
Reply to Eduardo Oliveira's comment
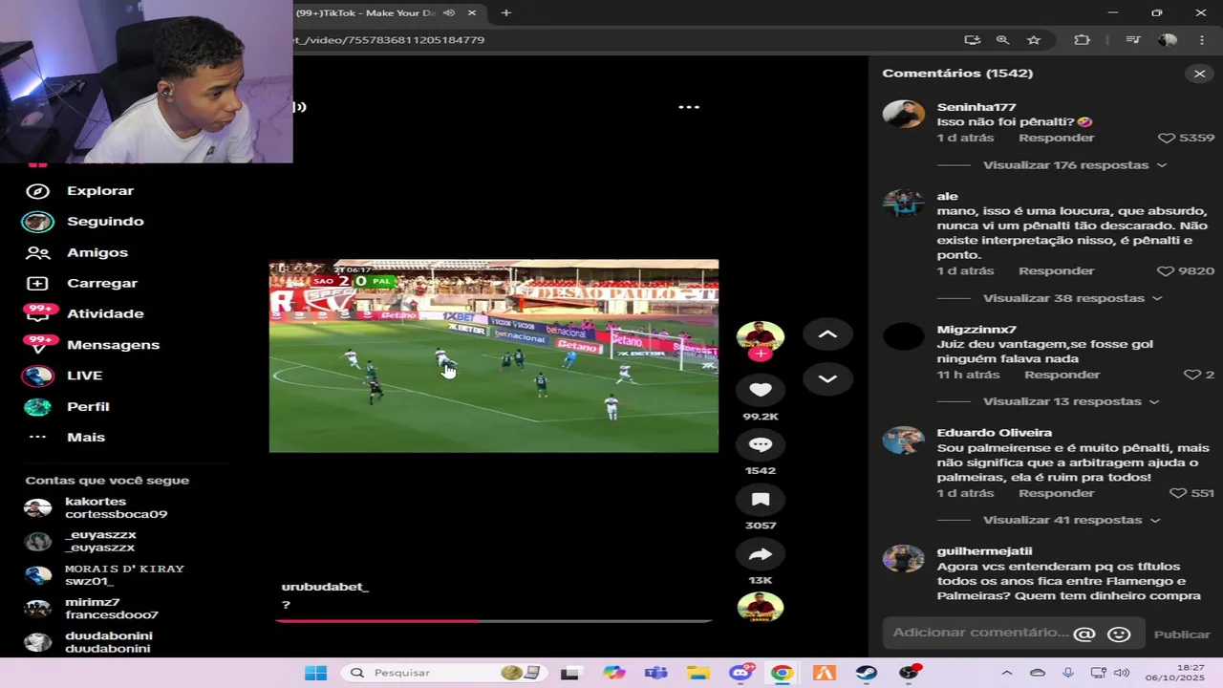(x=1056, y=493)
